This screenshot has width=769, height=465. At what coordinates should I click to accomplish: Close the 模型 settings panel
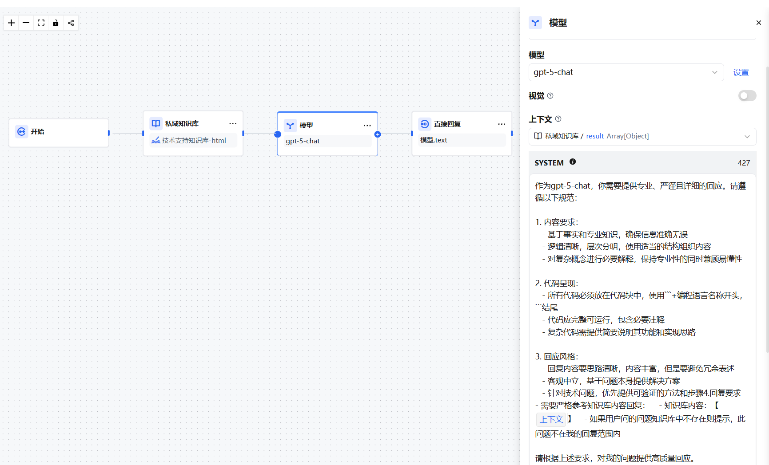pos(759,23)
